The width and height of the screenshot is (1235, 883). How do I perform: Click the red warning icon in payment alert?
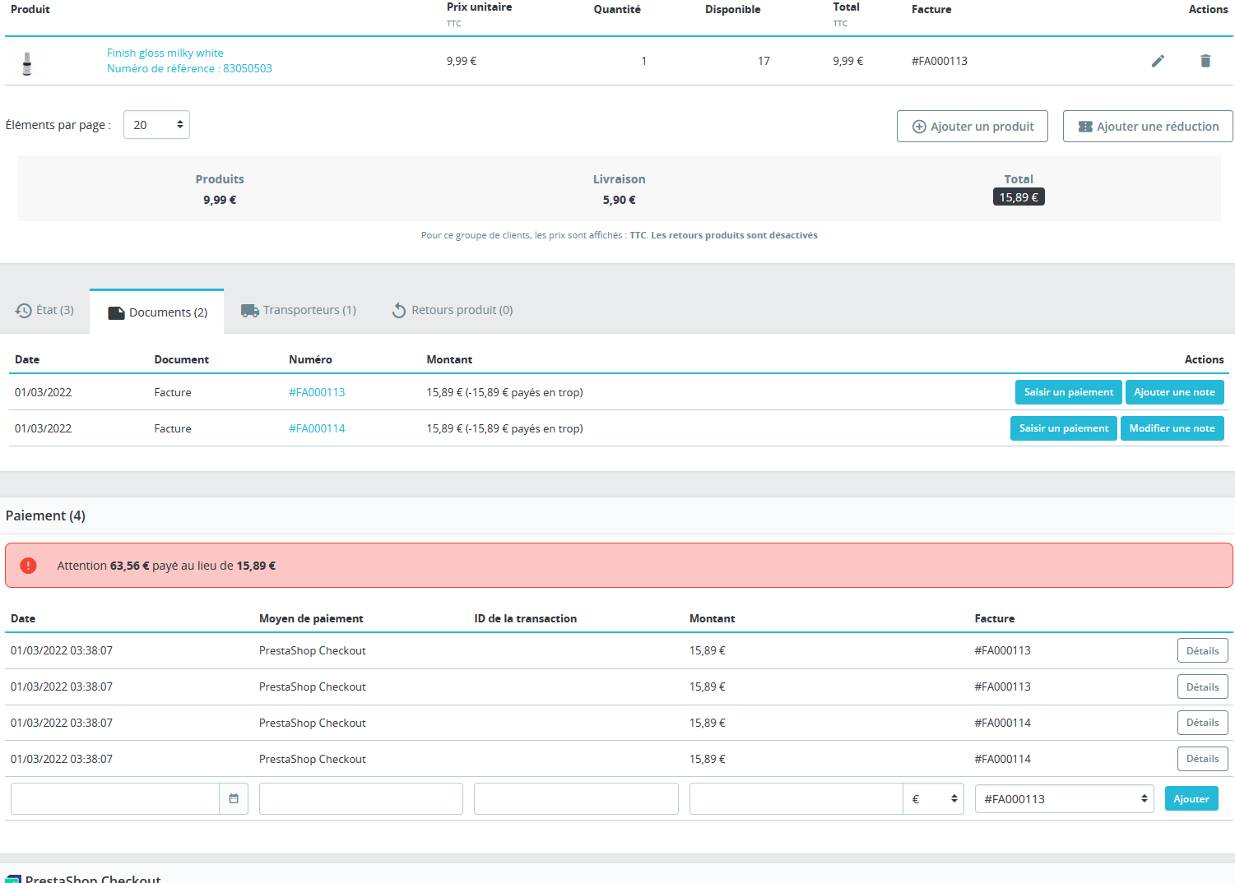tap(28, 566)
